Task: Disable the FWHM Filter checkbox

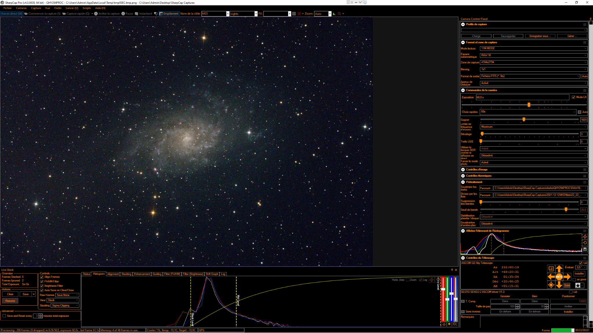Action: click(42, 282)
